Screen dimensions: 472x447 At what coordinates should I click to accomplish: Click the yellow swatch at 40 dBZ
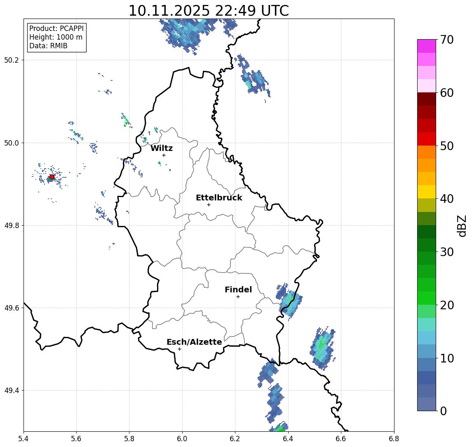pyautogui.click(x=427, y=192)
